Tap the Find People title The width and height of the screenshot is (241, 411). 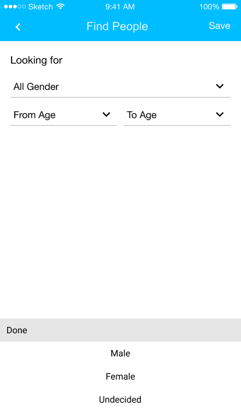point(117,26)
